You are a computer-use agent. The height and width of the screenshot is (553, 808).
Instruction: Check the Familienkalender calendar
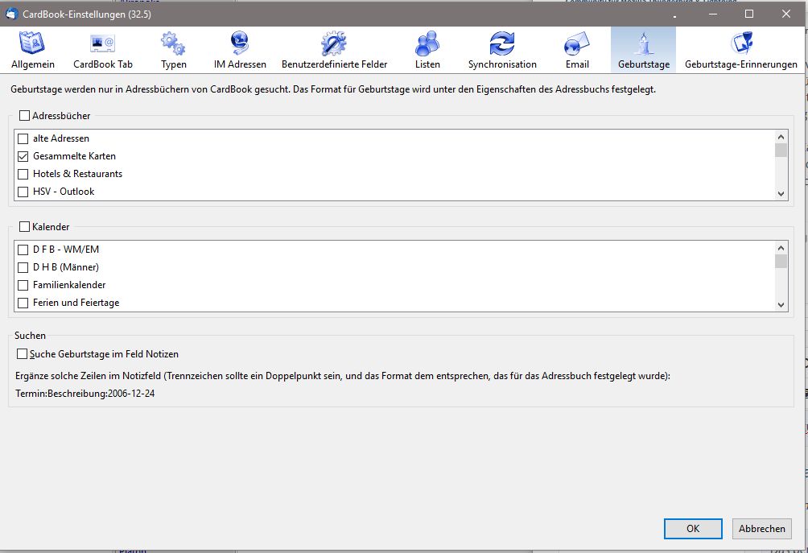23,285
